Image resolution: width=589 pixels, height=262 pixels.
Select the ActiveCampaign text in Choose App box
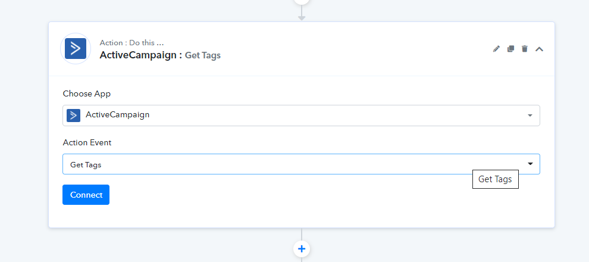point(118,115)
